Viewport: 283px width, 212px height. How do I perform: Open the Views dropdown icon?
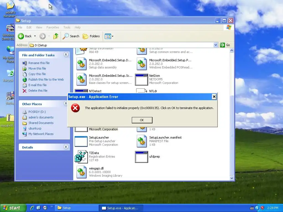coord(109,36)
